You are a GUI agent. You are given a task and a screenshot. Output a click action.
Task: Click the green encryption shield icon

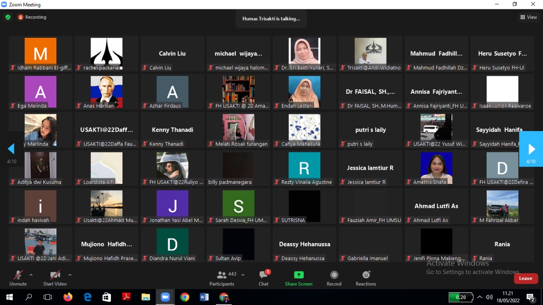pyautogui.click(x=8, y=17)
